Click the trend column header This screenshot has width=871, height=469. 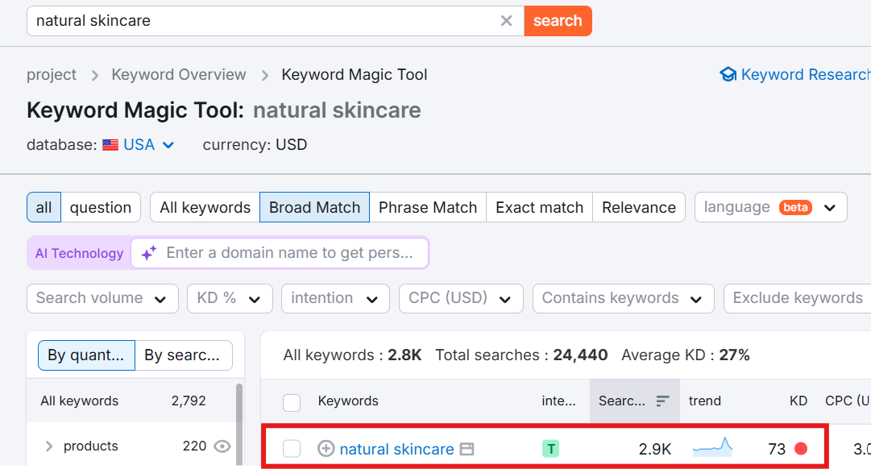[x=705, y=401]
